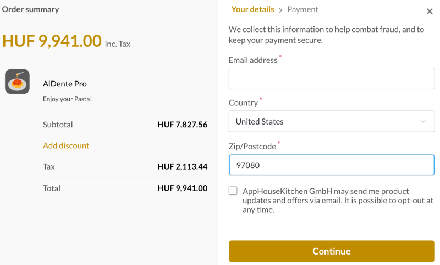Click the Email address input field

click(x=332, y=78)
